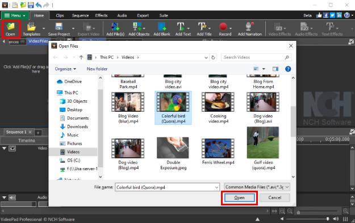Viewport: 355px width, 223px height.
Task: Select the Suite tab
Action: 164,15
